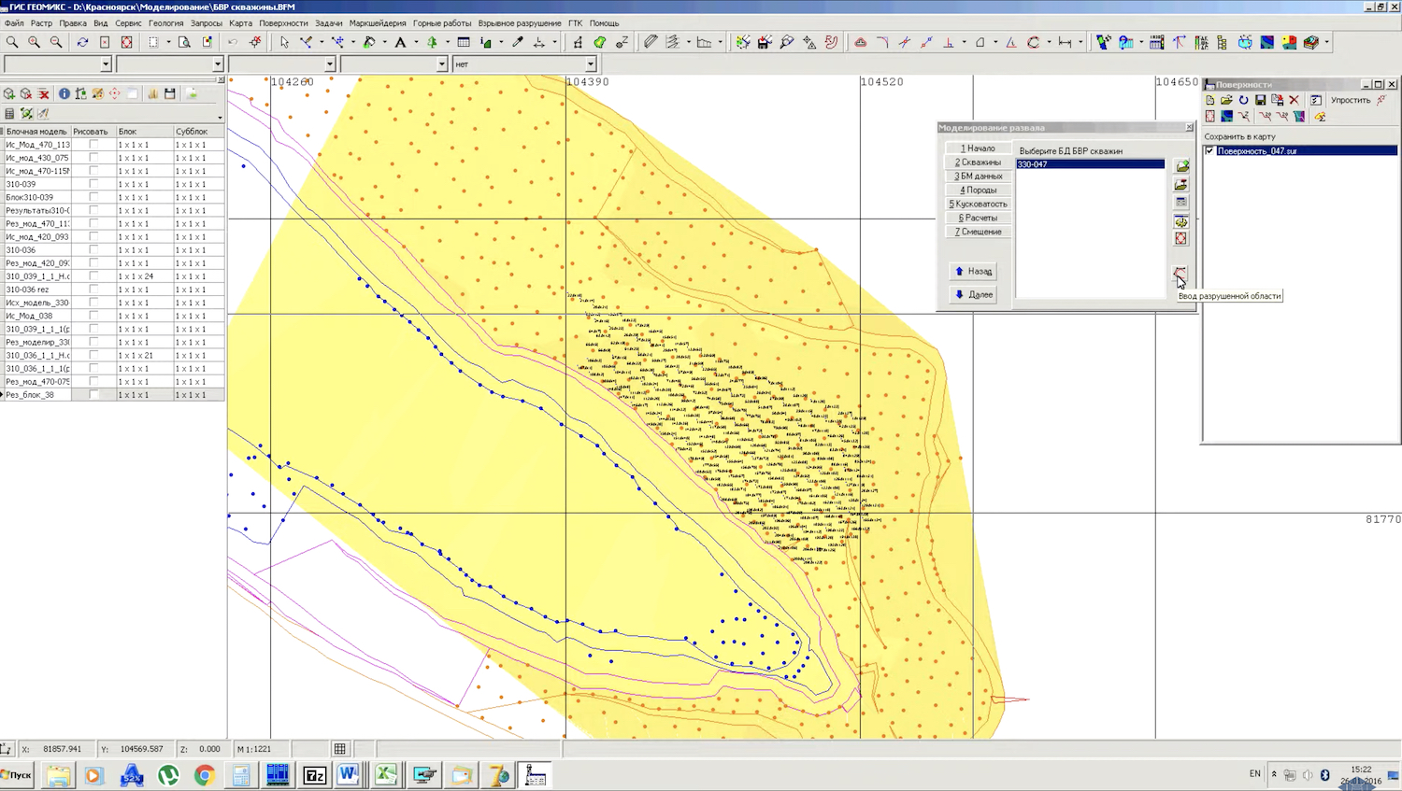Screen dimensions: 1402x791
Task: Click the 'Ввод разрушенной области' icon
Action: coord(1180,274)
